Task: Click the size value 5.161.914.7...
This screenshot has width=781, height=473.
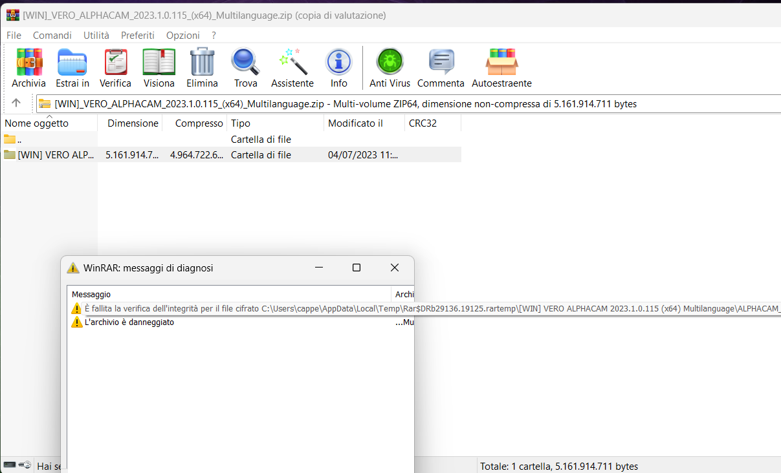Action: [132, 154]
